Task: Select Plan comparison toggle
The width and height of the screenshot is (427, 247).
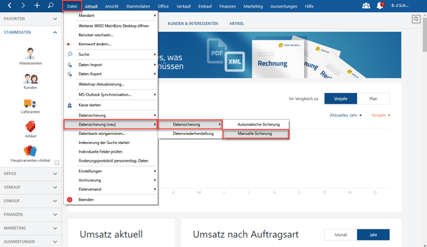Action: (x=373, y=99)
